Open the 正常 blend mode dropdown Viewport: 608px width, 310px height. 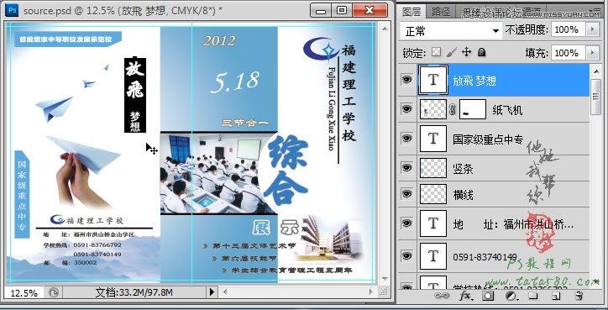(451, 30)
